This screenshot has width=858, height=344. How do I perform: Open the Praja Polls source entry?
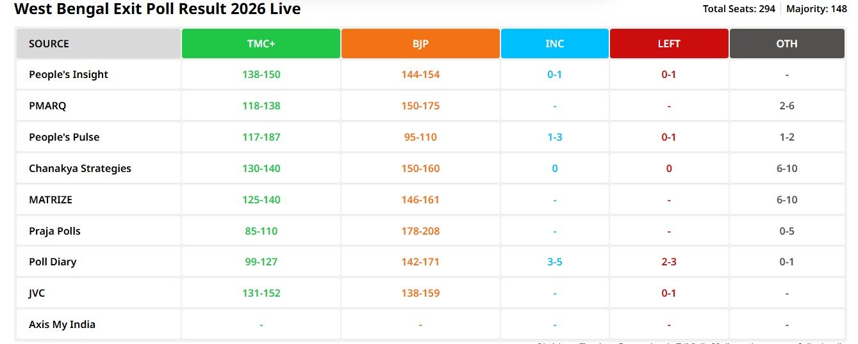(54, 231)
